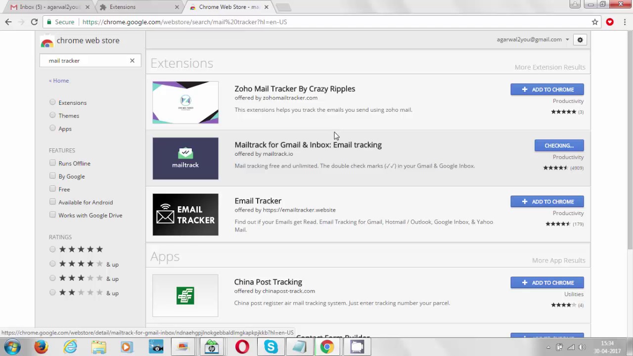Check the Free feature filter
The height and width of the screenshot is (356, 633).
[x=52, y=188]
